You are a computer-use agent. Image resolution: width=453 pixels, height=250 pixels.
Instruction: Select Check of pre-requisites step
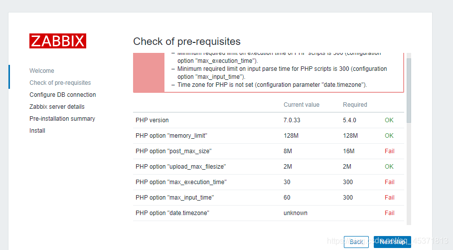tap(60, 83)
